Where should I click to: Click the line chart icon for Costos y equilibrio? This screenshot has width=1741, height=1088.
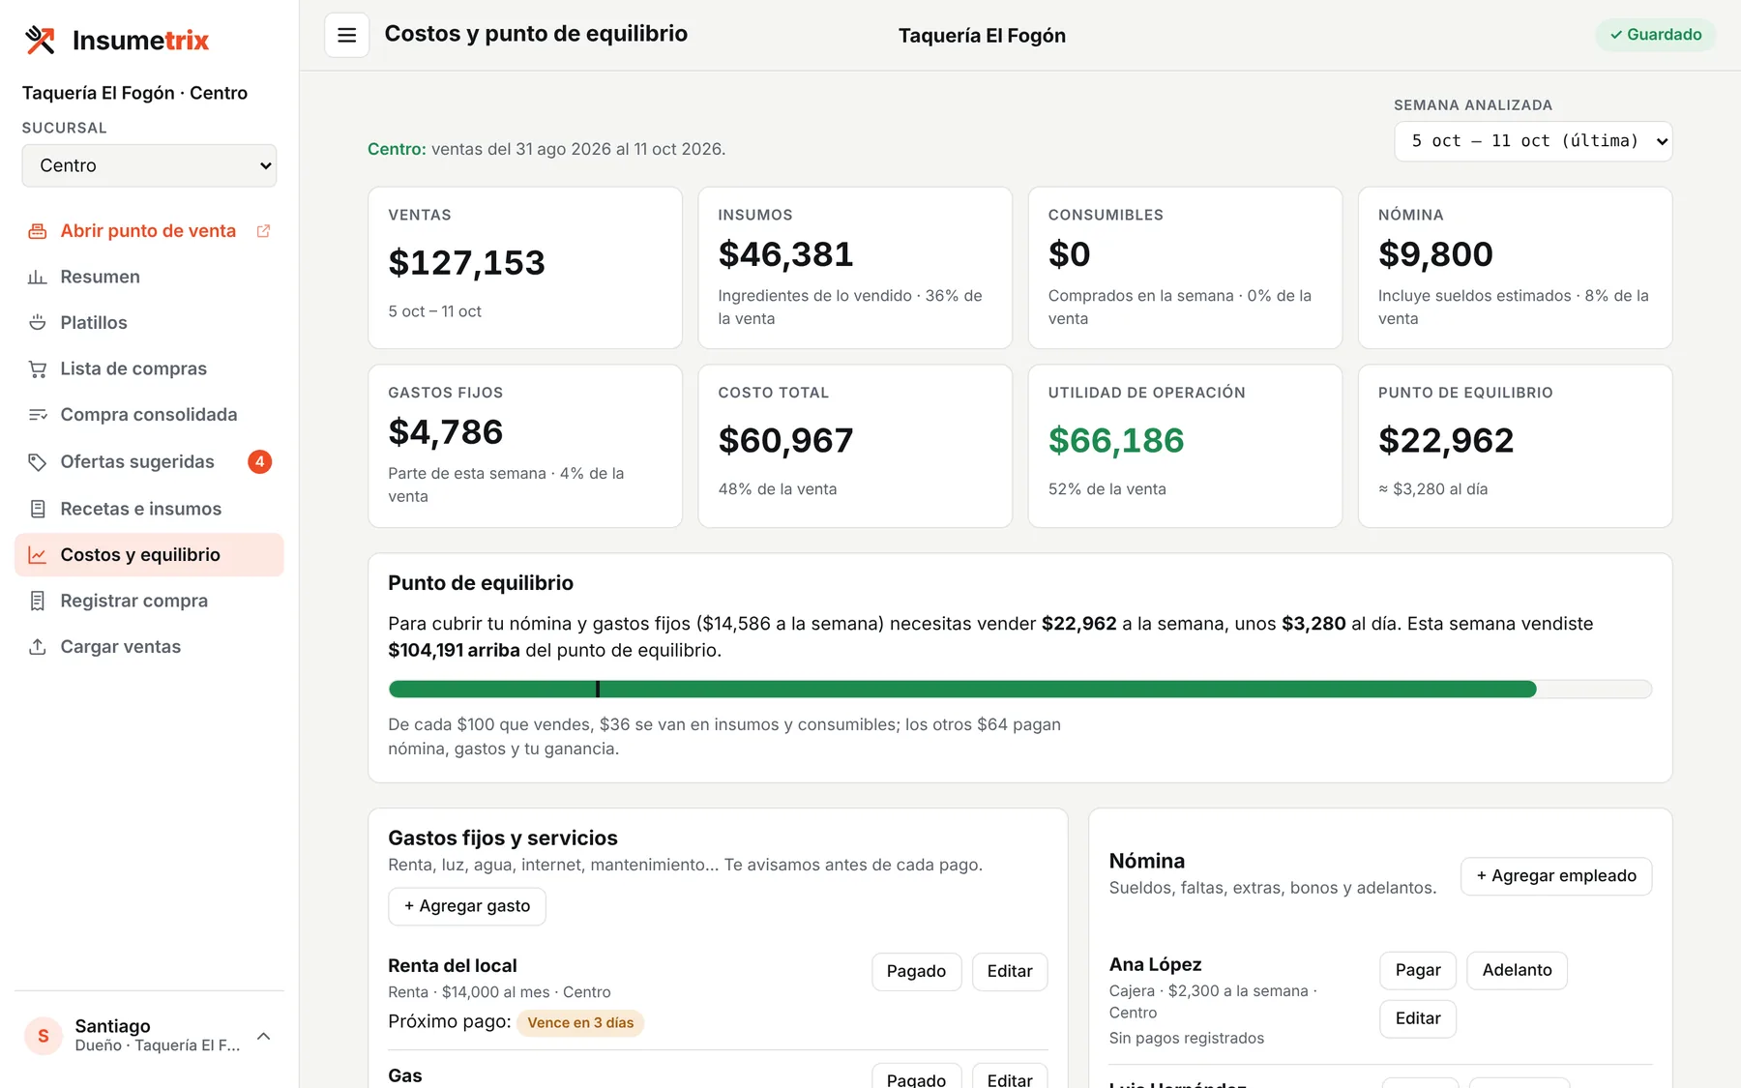point(38,555)
